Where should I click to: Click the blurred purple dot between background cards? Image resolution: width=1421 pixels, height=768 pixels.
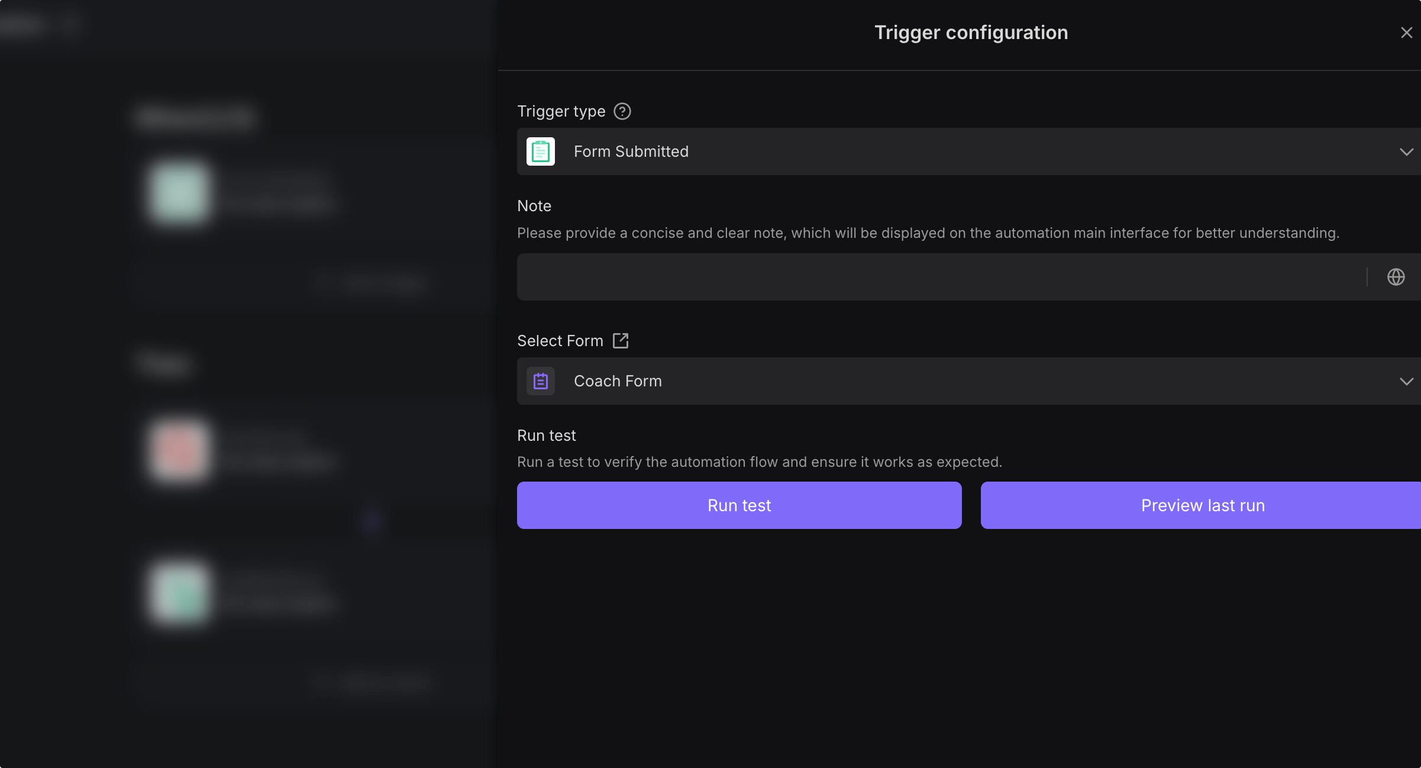coord(372,521)
